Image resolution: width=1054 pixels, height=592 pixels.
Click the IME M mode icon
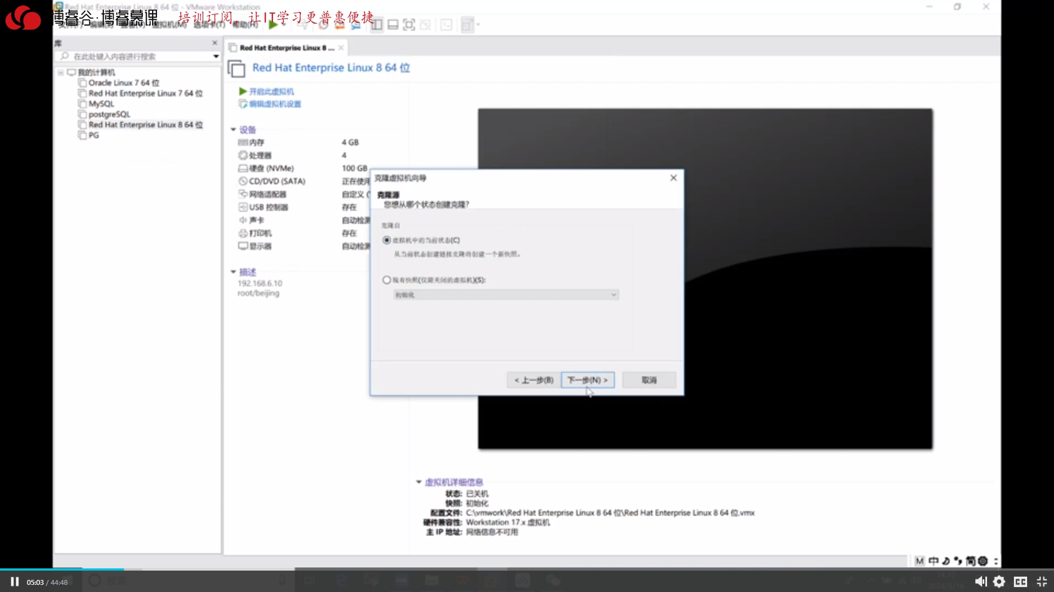click(920, 561)
